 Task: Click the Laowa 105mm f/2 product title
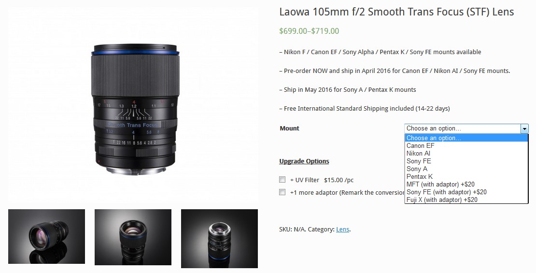tap(396, 12)
